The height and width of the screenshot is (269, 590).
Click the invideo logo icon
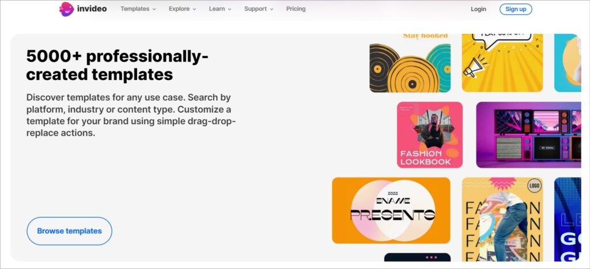point(67,9)
